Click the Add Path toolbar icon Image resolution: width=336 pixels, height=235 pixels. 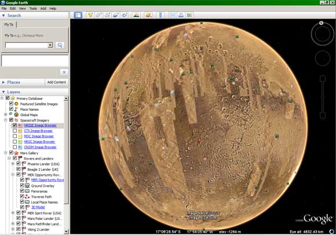tap(107, 15)
